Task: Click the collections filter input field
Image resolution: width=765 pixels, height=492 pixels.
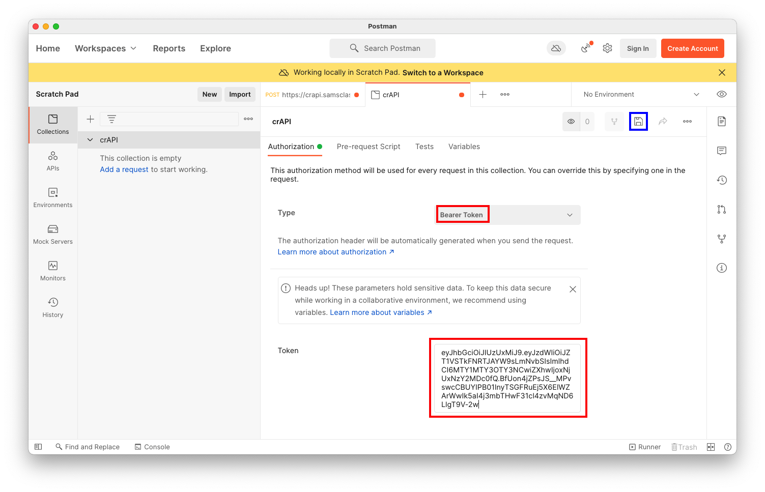Action: tap(169, 119)
